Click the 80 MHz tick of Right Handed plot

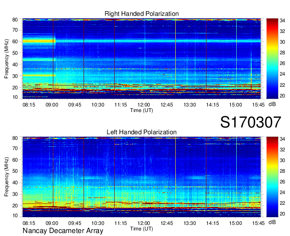(15, 20)
